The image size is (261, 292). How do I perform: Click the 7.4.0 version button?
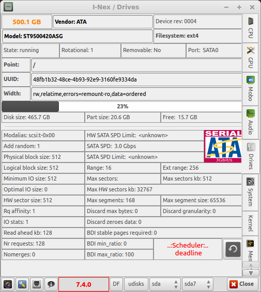point(84,284)
